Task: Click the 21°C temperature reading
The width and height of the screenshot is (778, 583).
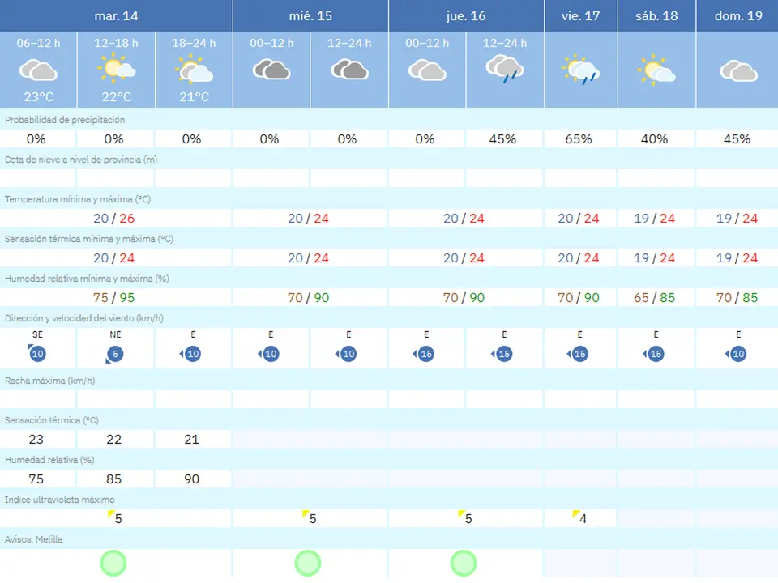Action: [x=194, y=96]
